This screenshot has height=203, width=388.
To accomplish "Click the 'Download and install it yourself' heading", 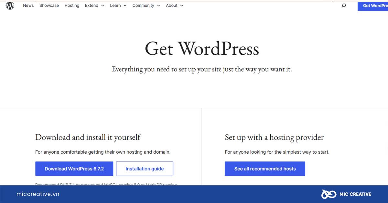I will pyautogui.click(x=88, y=138).
